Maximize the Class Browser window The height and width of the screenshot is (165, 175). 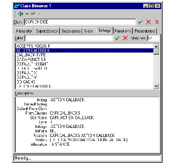coord(151,6)
